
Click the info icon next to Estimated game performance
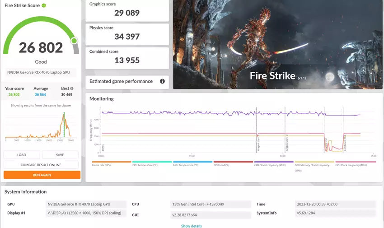[x=162, y=82]
